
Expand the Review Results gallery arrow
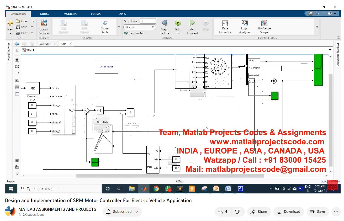click(317, 27)
